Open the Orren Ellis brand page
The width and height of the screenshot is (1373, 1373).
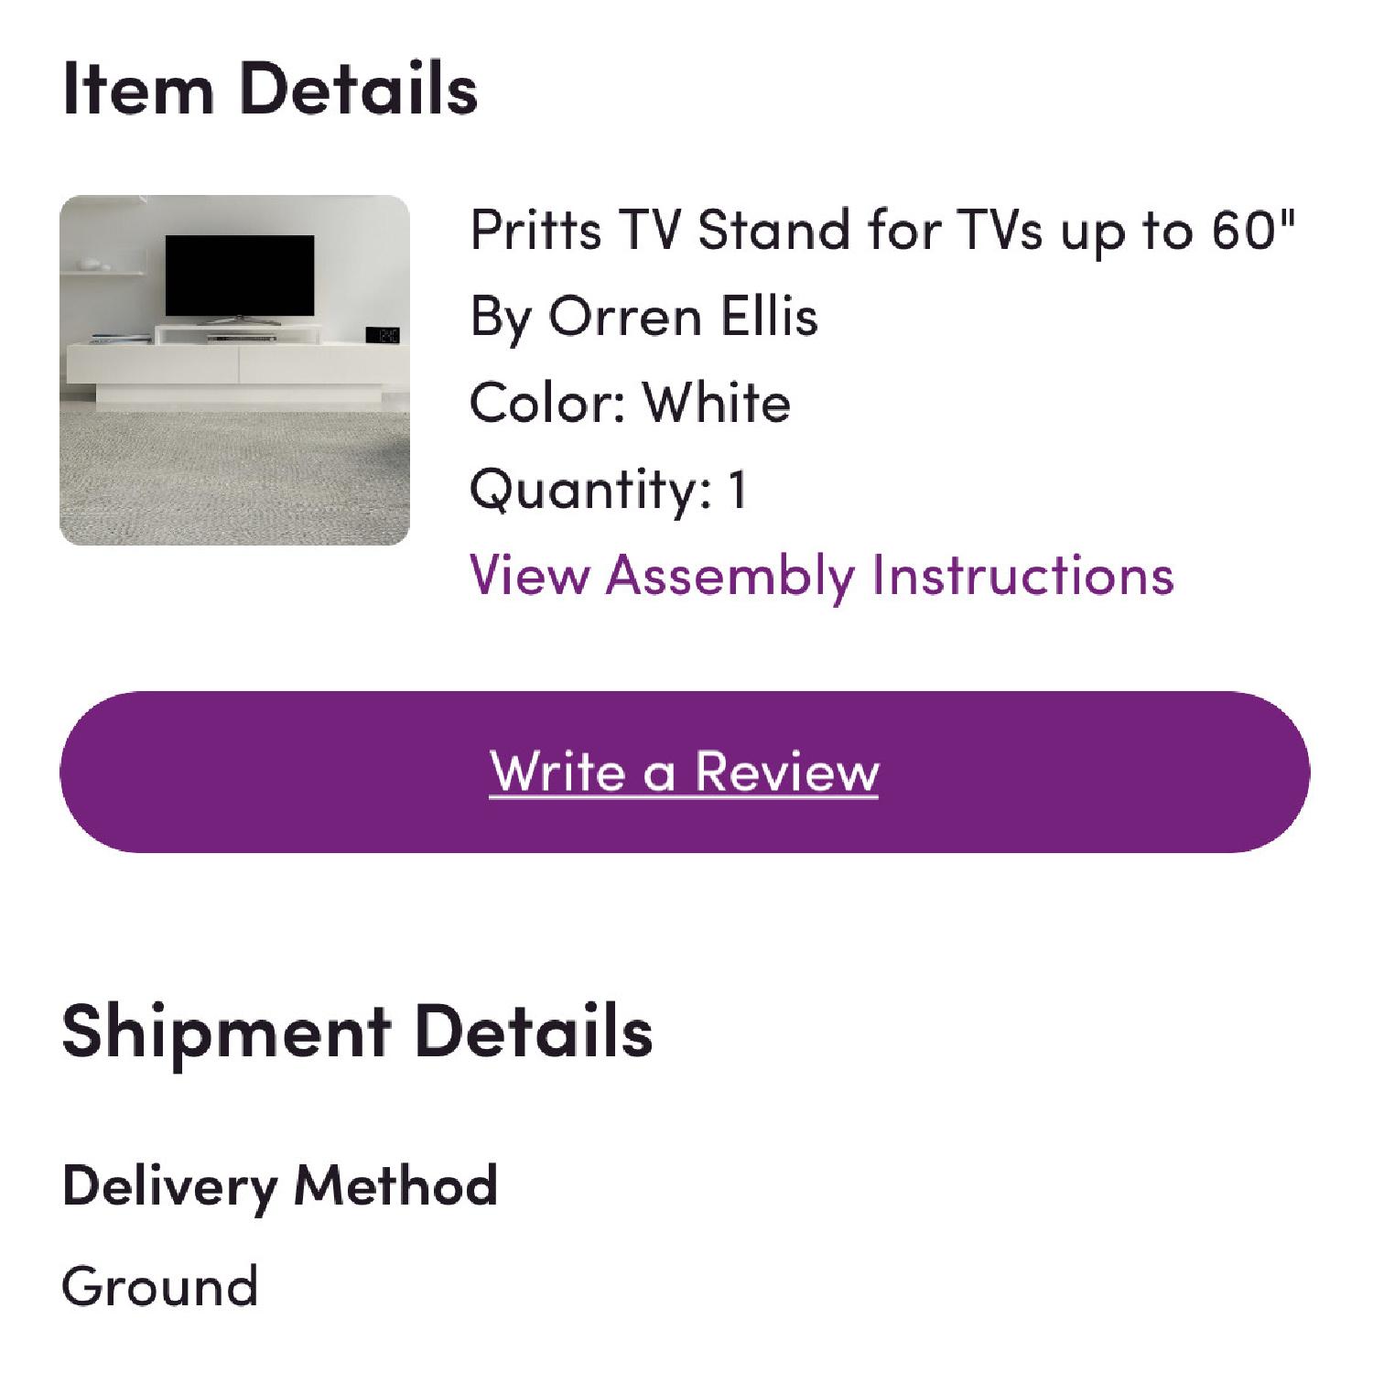(x=643, y=316)
